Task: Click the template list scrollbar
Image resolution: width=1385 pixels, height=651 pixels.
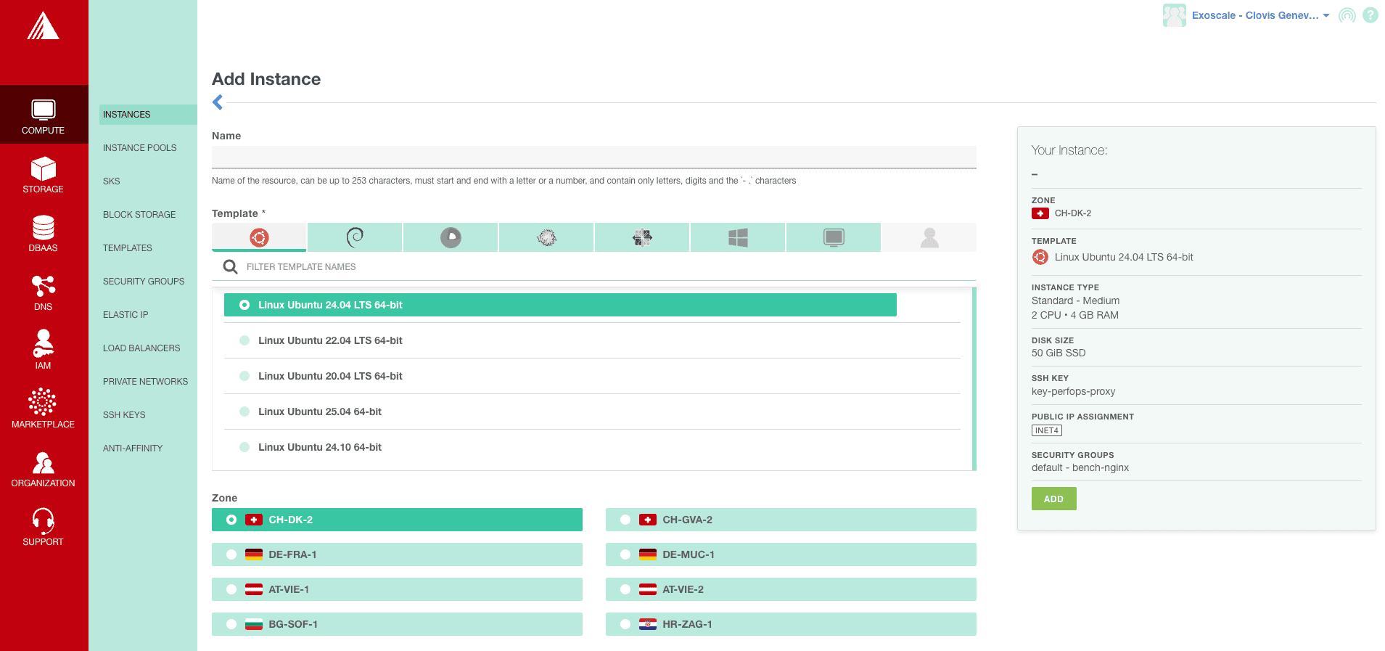Action: tap(974, 379)
